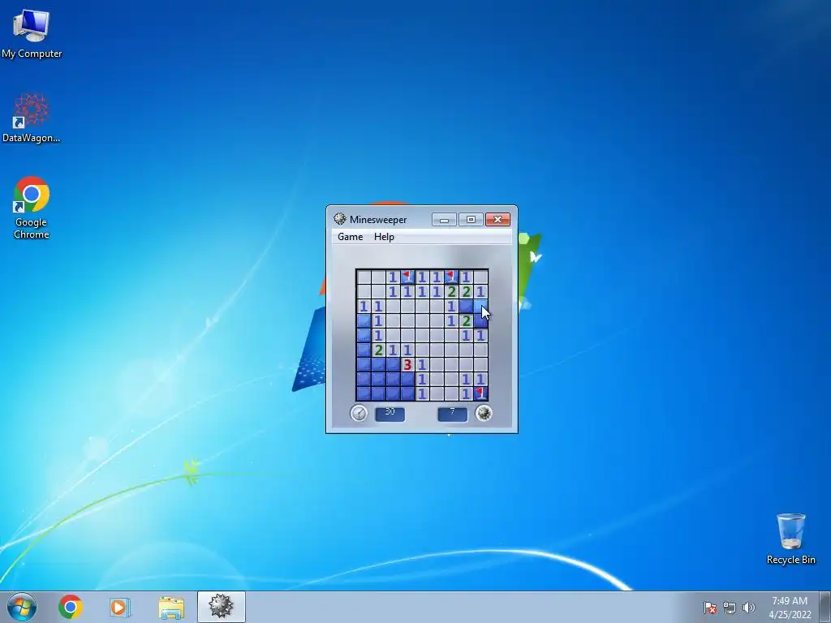Select the flagged tile in grid's bottom-right corner

[480, 393]
